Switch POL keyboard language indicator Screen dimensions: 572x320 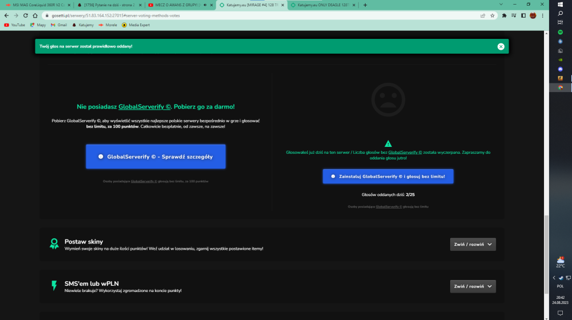click(561, 286)
